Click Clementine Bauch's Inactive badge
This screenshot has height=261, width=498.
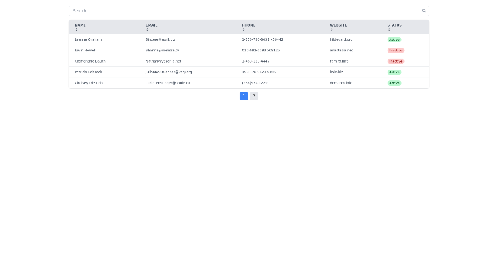395,61
